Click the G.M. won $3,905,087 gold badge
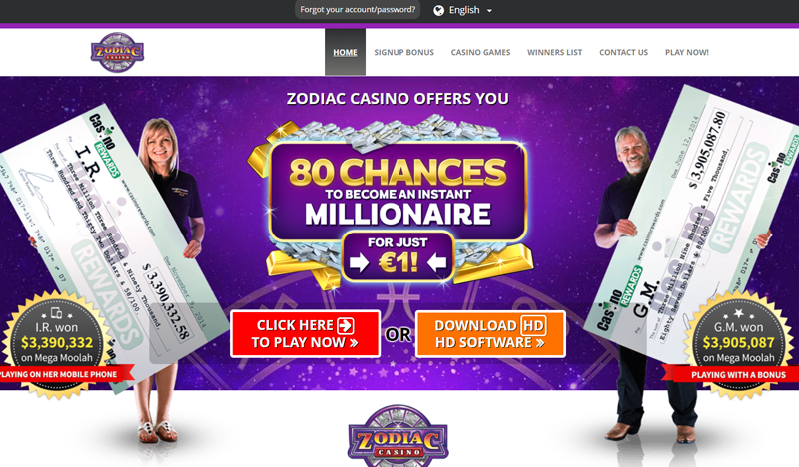This screenshot has height=467, width=799. (738, 343)
